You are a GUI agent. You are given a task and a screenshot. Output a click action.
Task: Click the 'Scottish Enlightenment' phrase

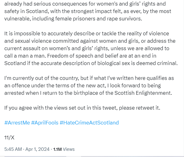[143, 93]
